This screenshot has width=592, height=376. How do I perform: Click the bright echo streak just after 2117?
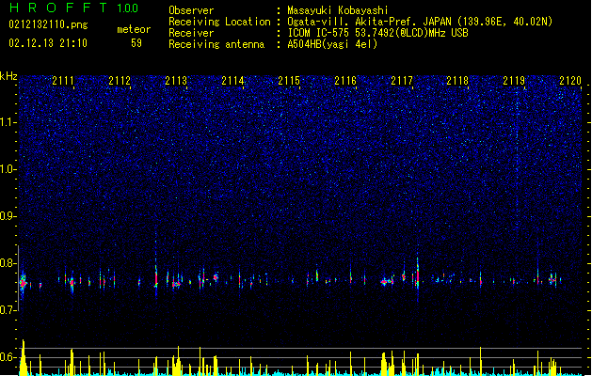tap(418, 275)
